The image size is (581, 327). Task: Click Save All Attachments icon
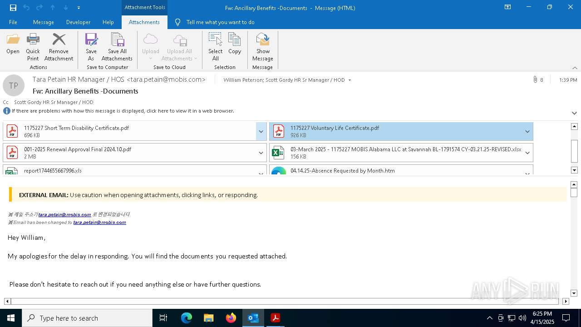117,47
